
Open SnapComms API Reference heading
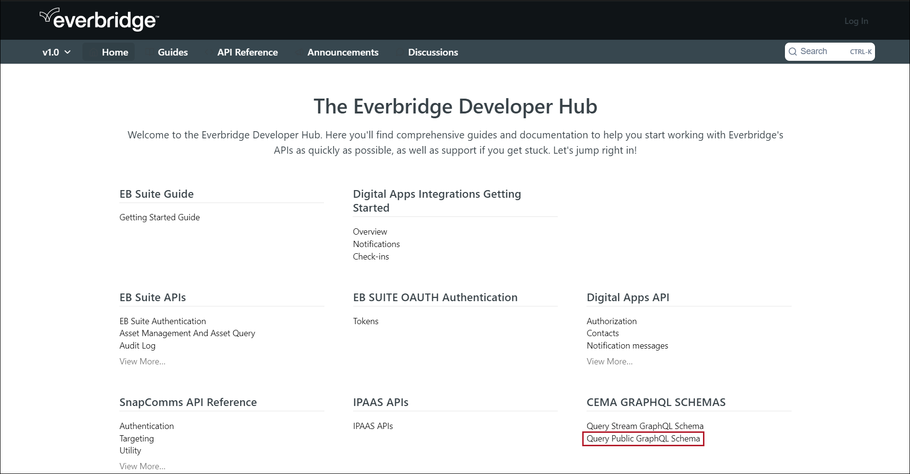pyautogui.click(x=188, y=402)
